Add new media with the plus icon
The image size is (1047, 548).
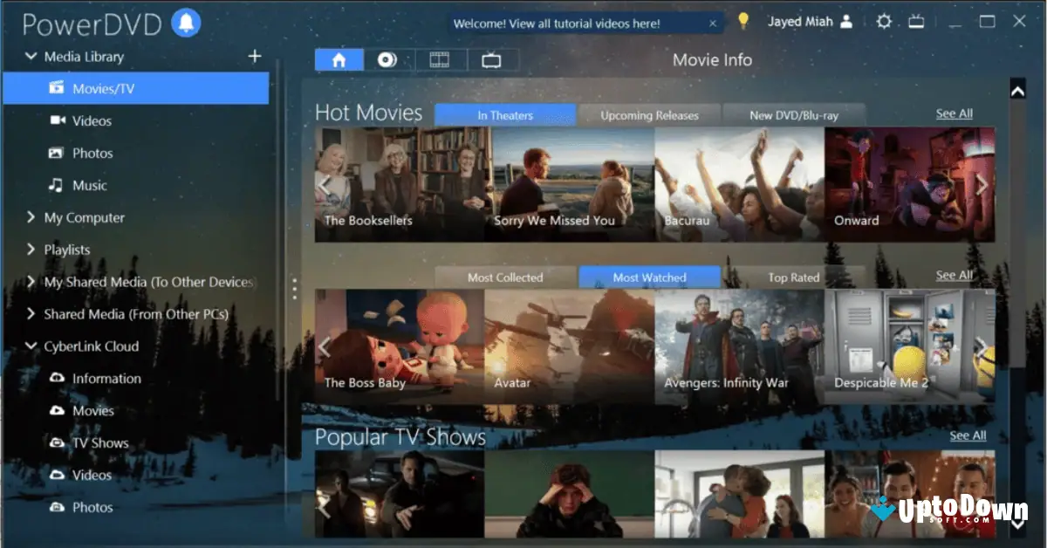pos(254,55)
